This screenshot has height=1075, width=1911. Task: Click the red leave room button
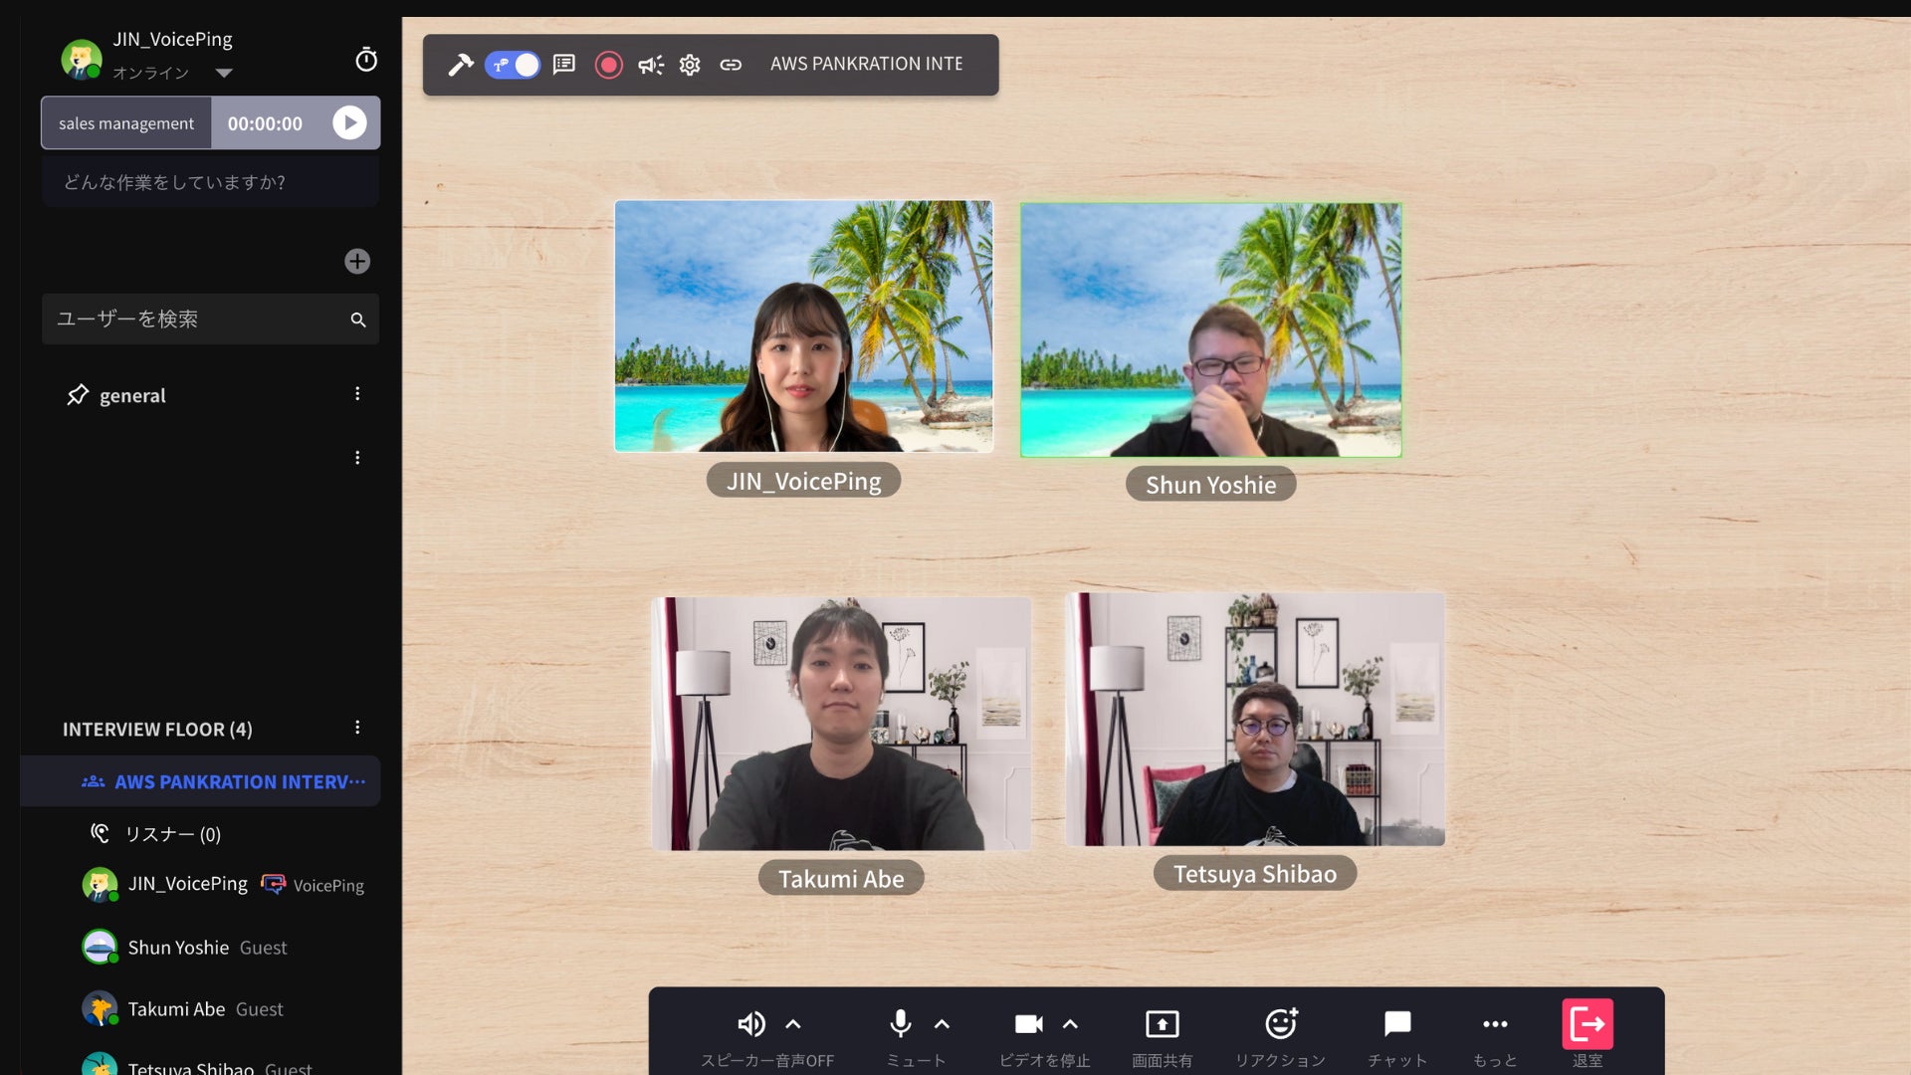(x=1587, y=1023)
